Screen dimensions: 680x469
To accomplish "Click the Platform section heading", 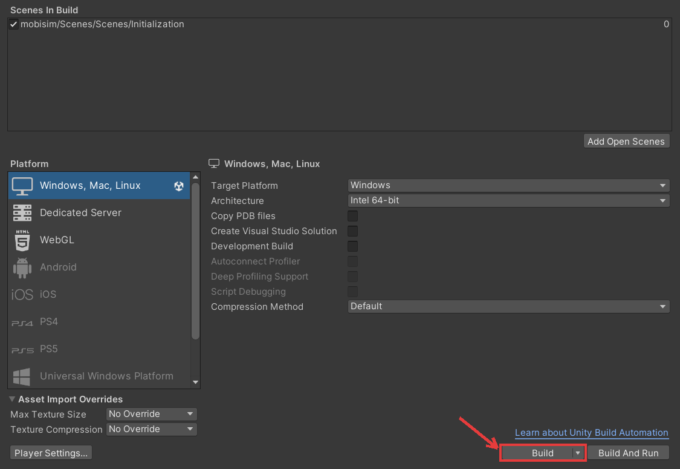I will 30,164.
